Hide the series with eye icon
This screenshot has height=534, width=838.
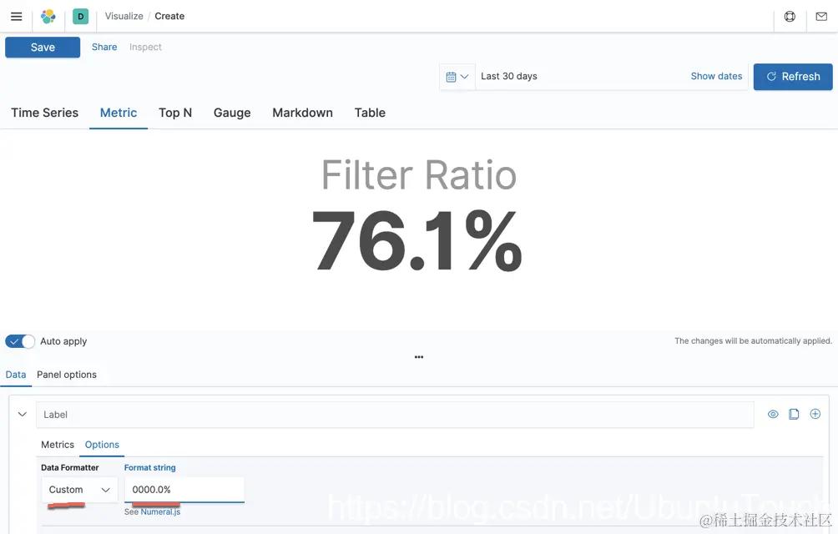pyautogui.click(x=773, y=414)
